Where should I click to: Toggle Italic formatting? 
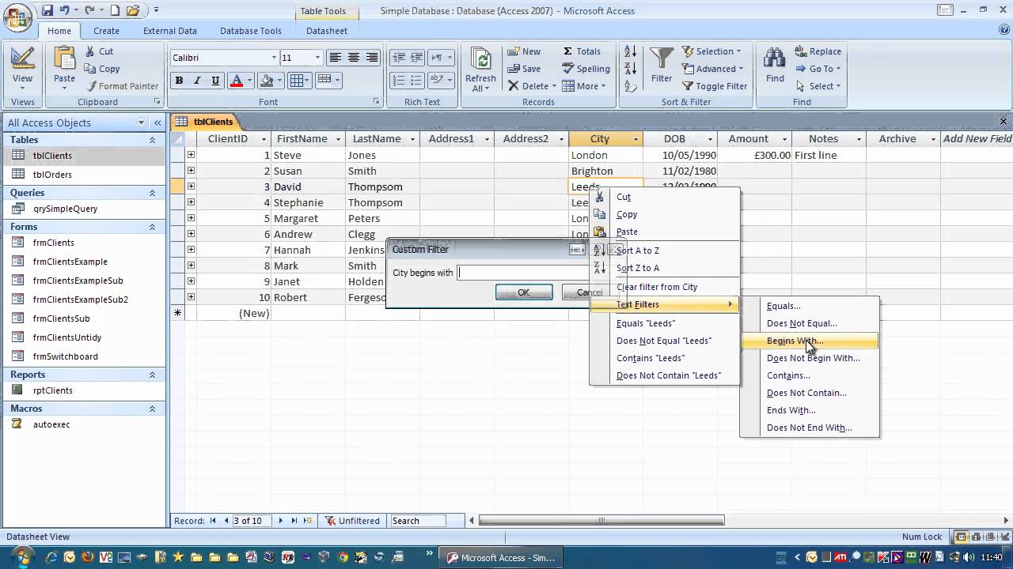click(x=197, y=81)
